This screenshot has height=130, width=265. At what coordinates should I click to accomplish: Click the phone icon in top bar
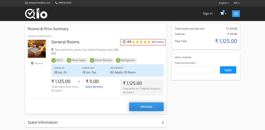pos(56,3)
